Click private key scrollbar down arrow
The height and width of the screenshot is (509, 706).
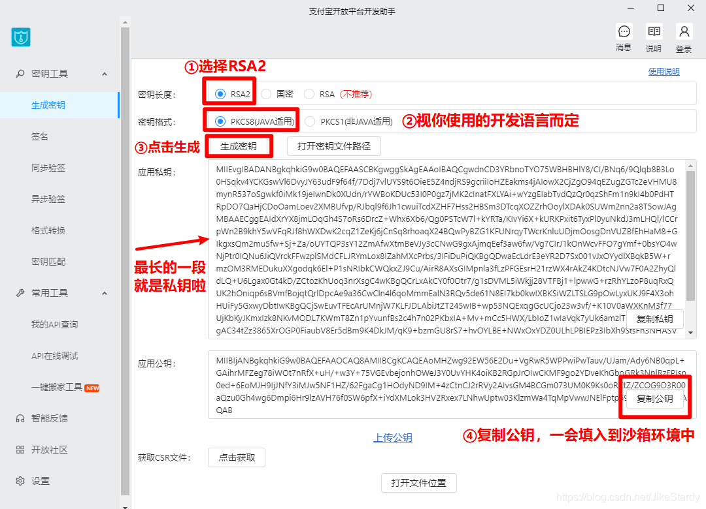click(691, 333)
